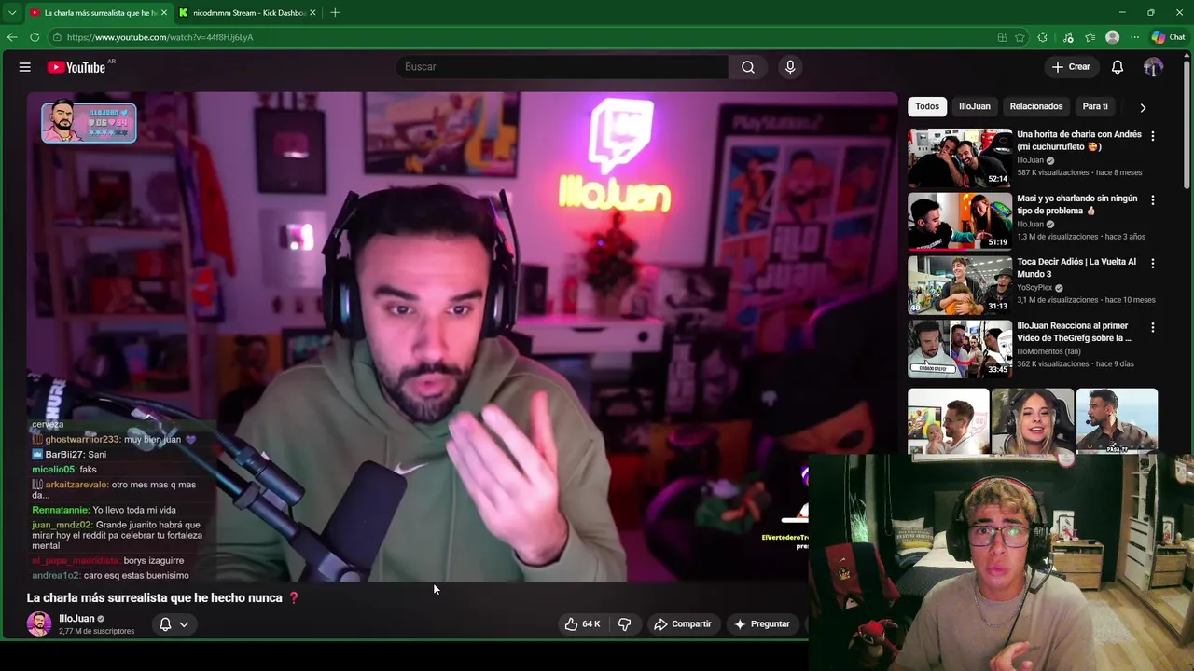Like the video with 64 K likes
This screenshot has width=1194, height=671.
click(582, 624)
